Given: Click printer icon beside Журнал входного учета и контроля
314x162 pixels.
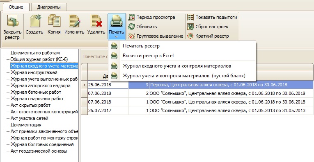Looking at the screenshot, I should (x=114, y=65).
